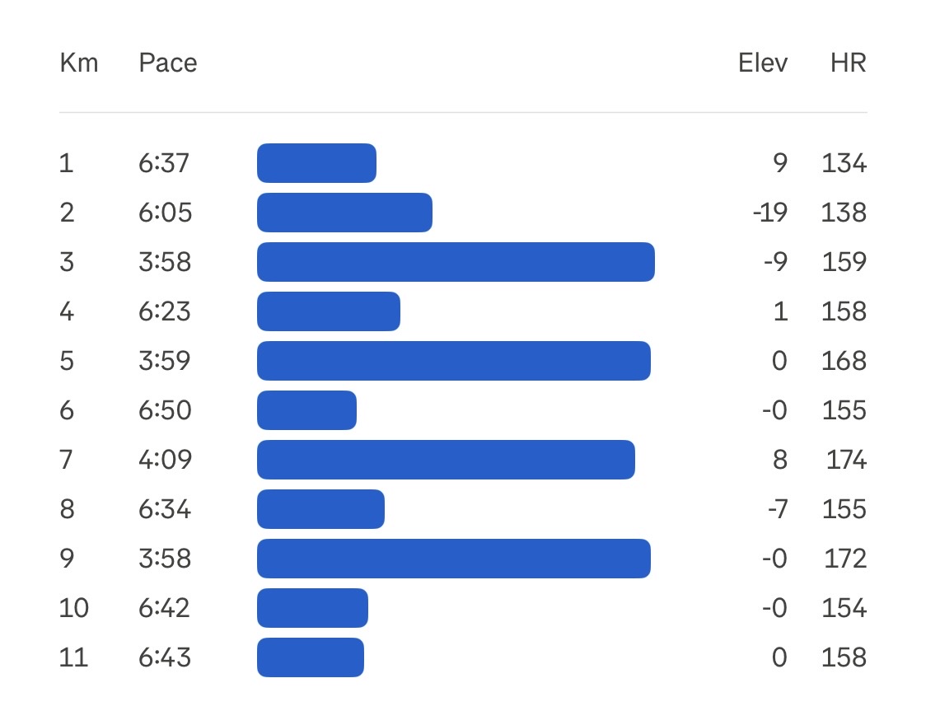Viewport: 926px width, 711px height.
Task: Click the Pace column header
Action: (168, 63)
